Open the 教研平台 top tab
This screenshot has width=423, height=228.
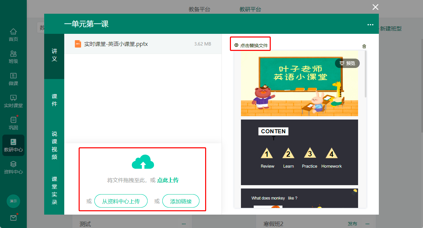(x=250, y=9)
